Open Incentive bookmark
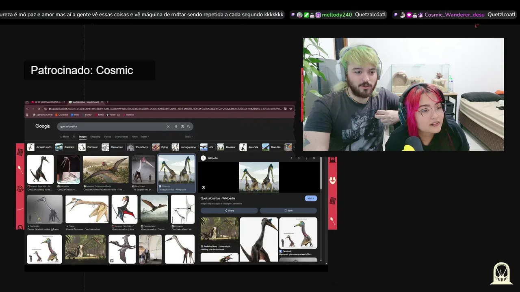Screen dimensions: 520x292 tap(128, 115)
